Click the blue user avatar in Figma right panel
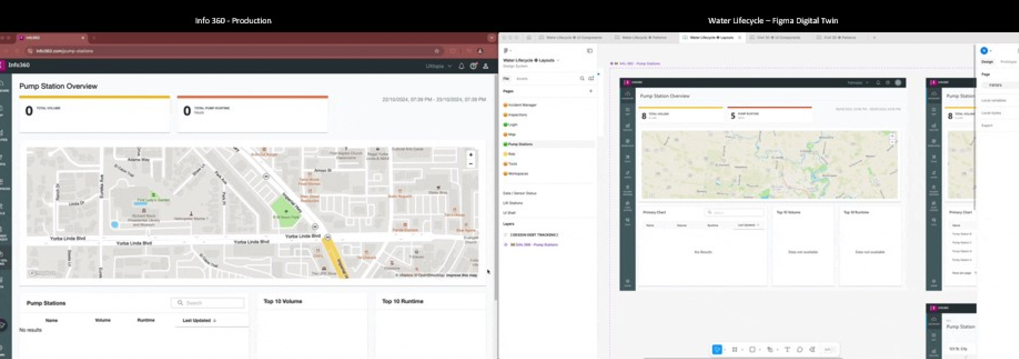 pos(984,51)
